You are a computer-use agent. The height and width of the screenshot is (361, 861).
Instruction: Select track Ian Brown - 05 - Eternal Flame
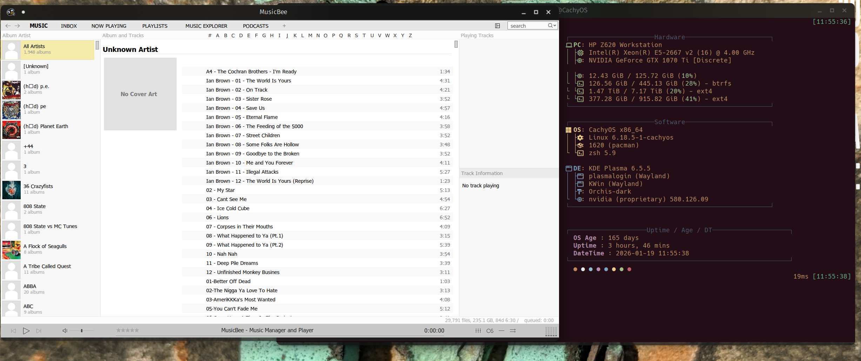tap(317, 117)
